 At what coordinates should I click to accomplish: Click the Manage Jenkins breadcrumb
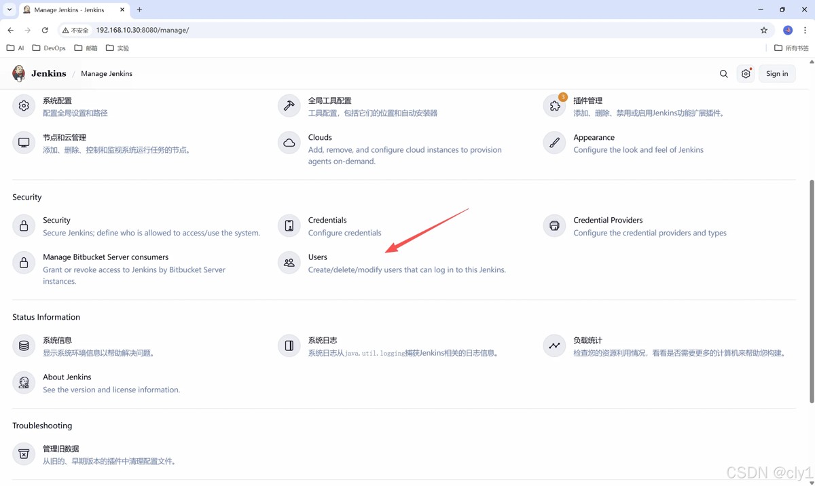tap(107, 73)
